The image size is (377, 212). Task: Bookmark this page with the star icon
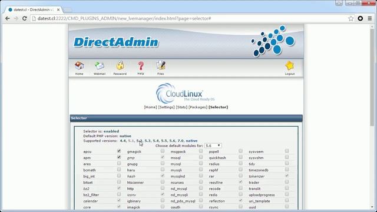pos(351,18)
